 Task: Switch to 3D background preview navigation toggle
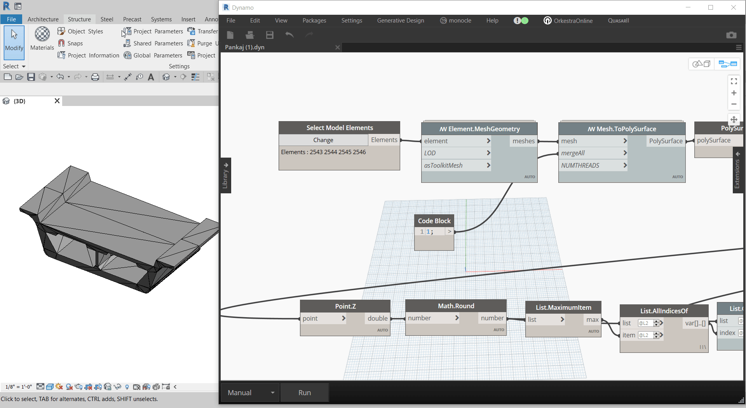tap(701, 64)
